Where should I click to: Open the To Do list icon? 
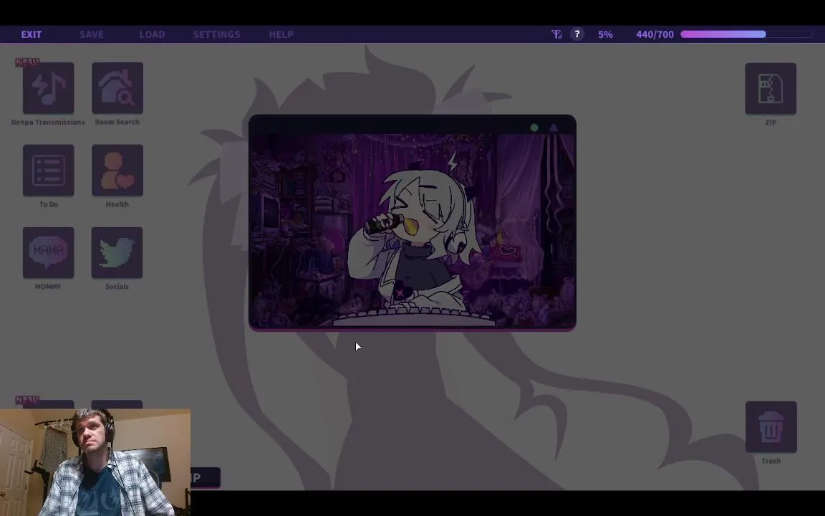[x=49, y=170]
